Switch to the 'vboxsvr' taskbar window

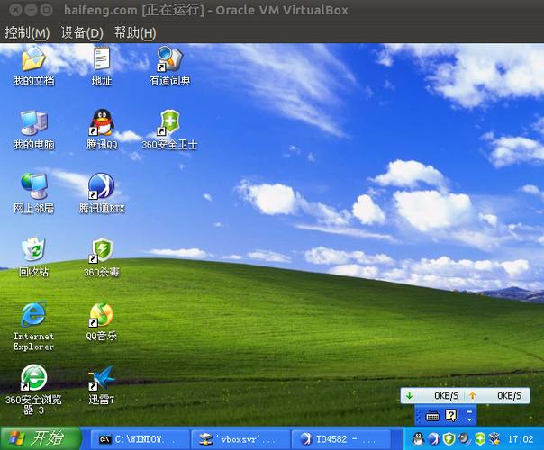(x=240, y=439)
